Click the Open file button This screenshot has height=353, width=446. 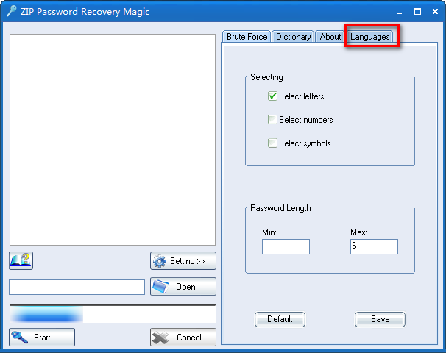pyautogui.click(x=183, y=287)
